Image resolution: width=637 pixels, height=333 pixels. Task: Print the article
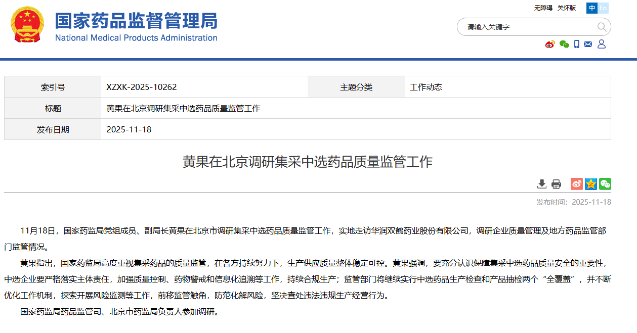click(x=557, y=184)
